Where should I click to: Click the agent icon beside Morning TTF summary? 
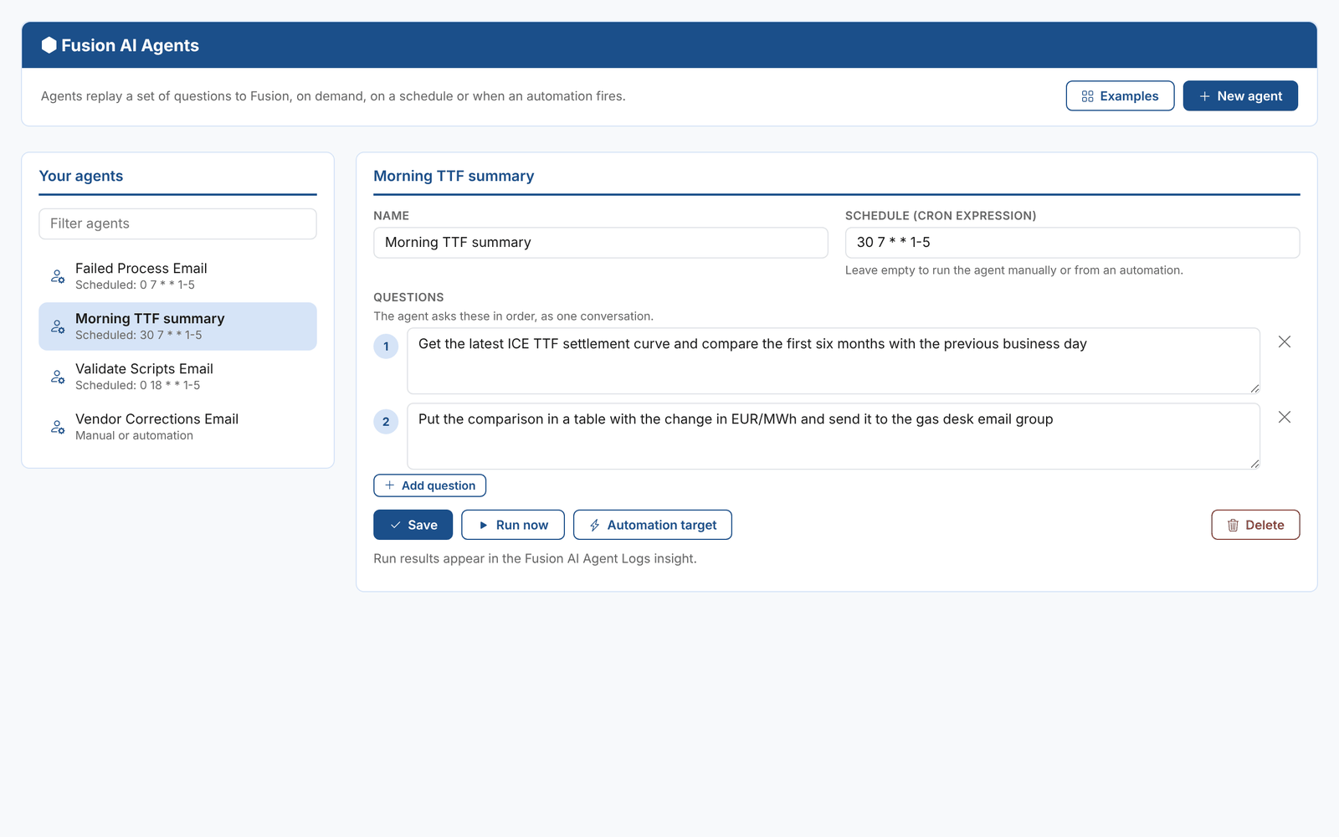[58, 326]
